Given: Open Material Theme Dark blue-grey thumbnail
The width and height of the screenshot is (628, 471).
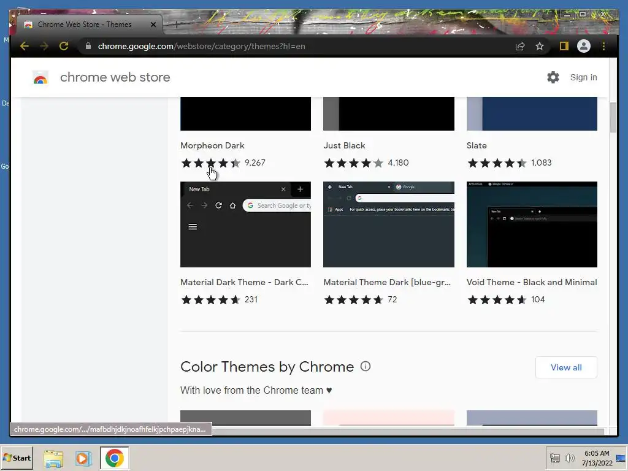Looking at the screenshot, I should click(x=389, y=224).
